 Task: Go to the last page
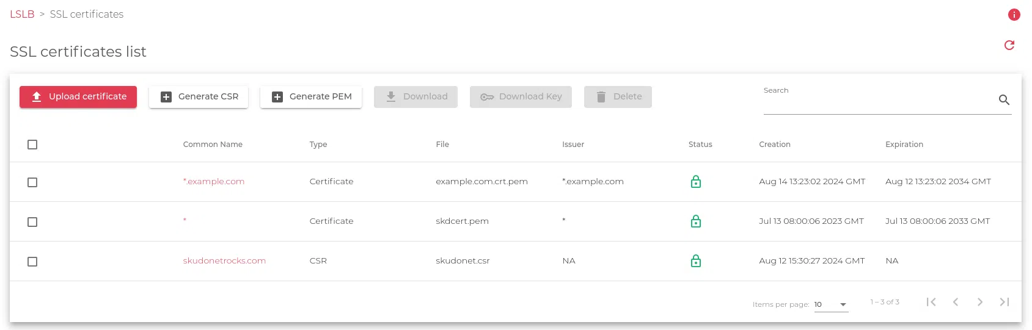pyautogui.click(x=1005, y=302)
